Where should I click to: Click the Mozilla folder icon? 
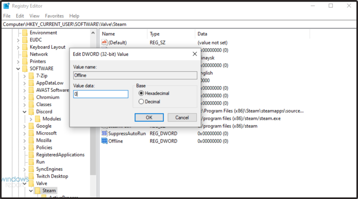31,140
